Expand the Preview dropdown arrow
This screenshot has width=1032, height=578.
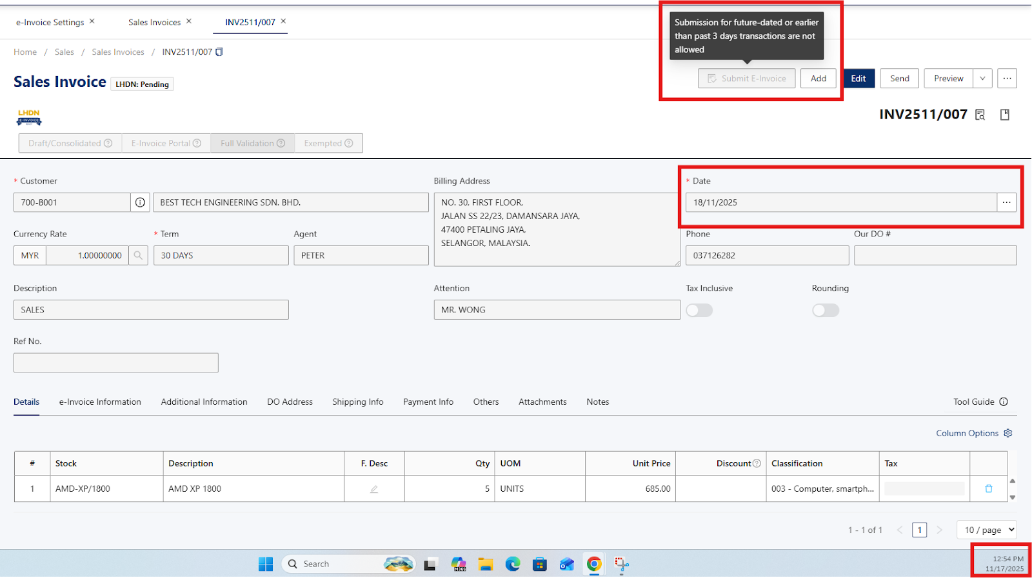click(982, 79)
